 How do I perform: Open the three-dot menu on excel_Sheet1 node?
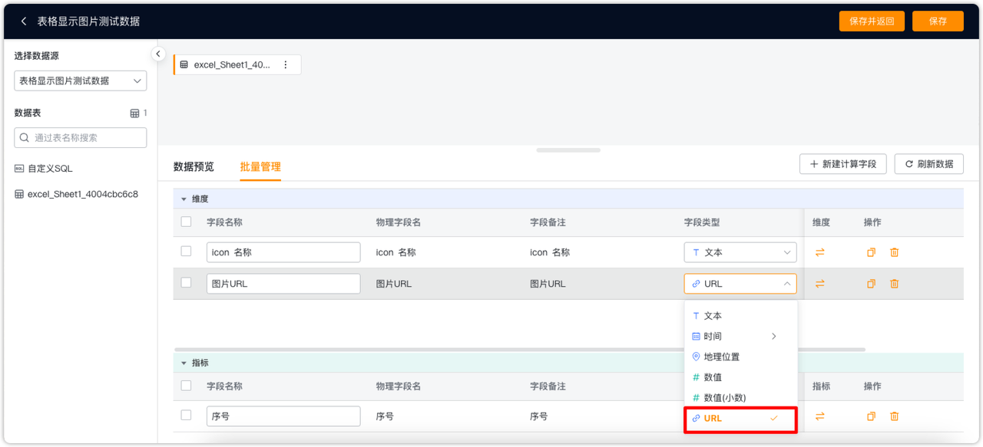(286, 64)
